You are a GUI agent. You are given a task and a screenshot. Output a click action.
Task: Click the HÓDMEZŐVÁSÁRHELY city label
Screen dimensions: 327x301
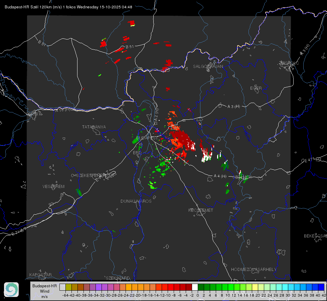click(x=254, y=270)
